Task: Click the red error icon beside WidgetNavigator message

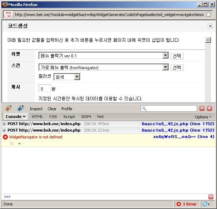Action: (x=5, y=137)
